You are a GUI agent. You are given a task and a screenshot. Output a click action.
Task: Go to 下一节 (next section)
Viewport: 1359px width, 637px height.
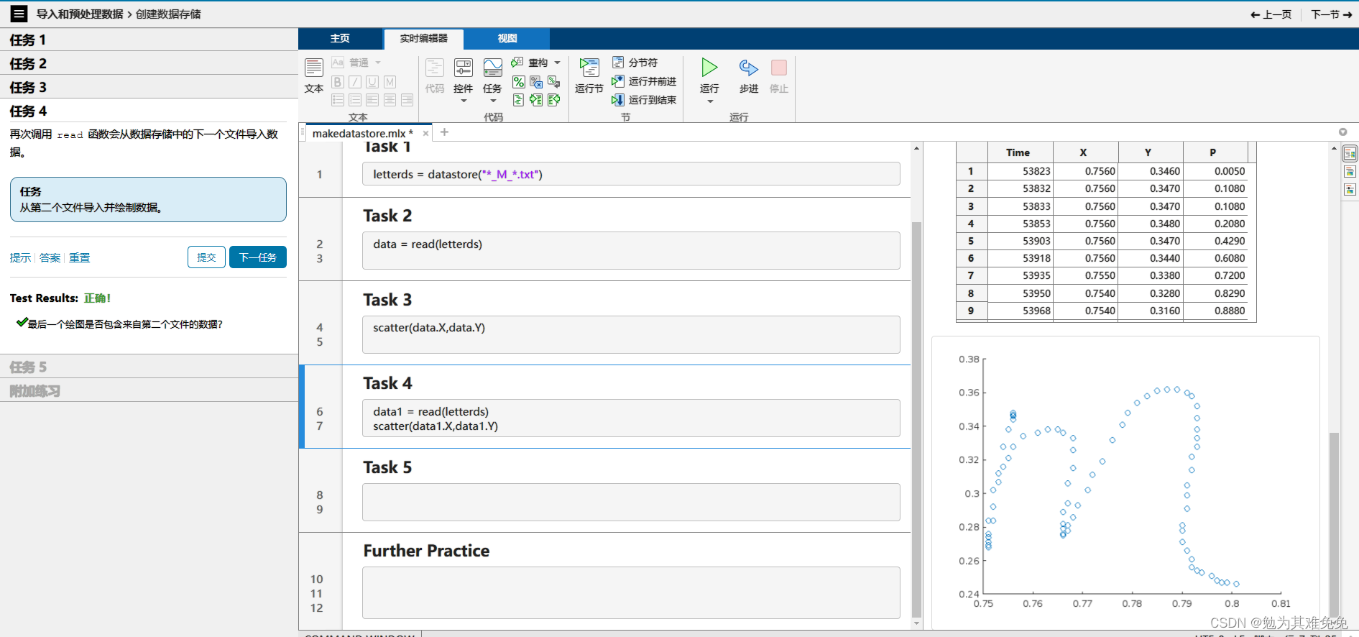tap(1332, 14)
